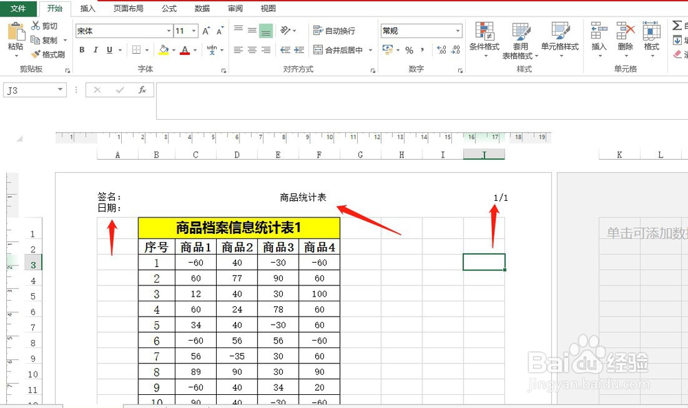Click the 自动换行 wrap text button

(334, 31)
